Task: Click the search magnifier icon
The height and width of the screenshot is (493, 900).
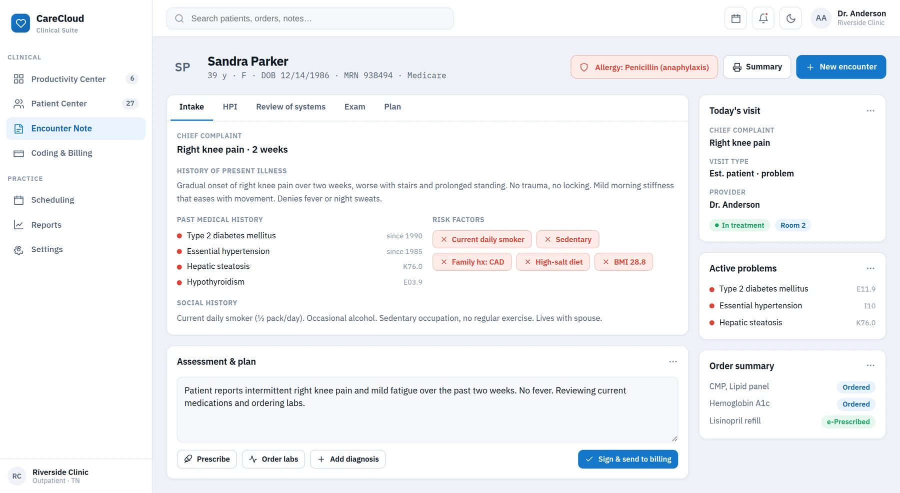Action: click(x=179, y=19)
